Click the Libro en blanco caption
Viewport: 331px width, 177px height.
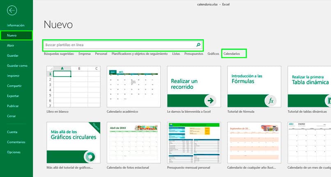57,112
